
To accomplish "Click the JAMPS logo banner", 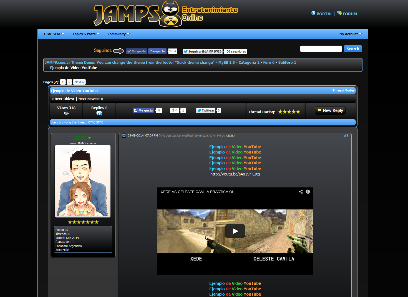I will [166, 14].
